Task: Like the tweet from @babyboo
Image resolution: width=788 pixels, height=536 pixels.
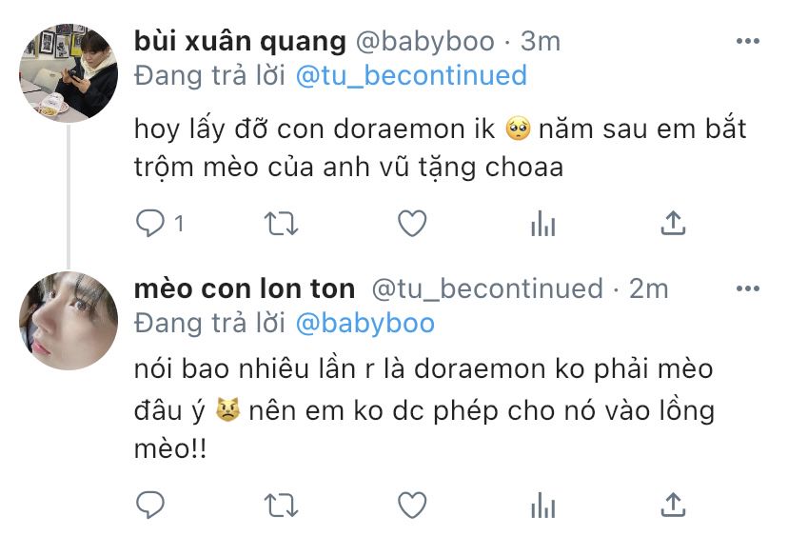Action: (x=412, y=223)
